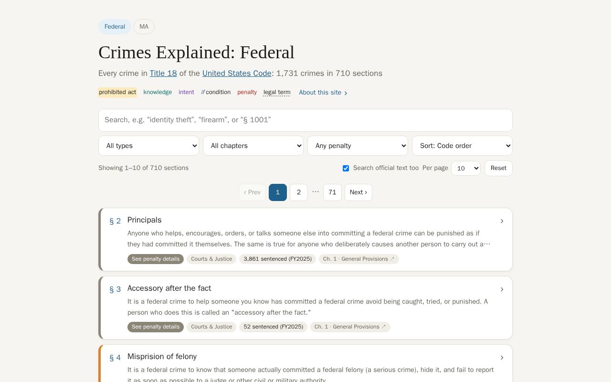
Task: See penalty details for § 3 Accessory
Action: pyautogui.click(x=156, y=327)
